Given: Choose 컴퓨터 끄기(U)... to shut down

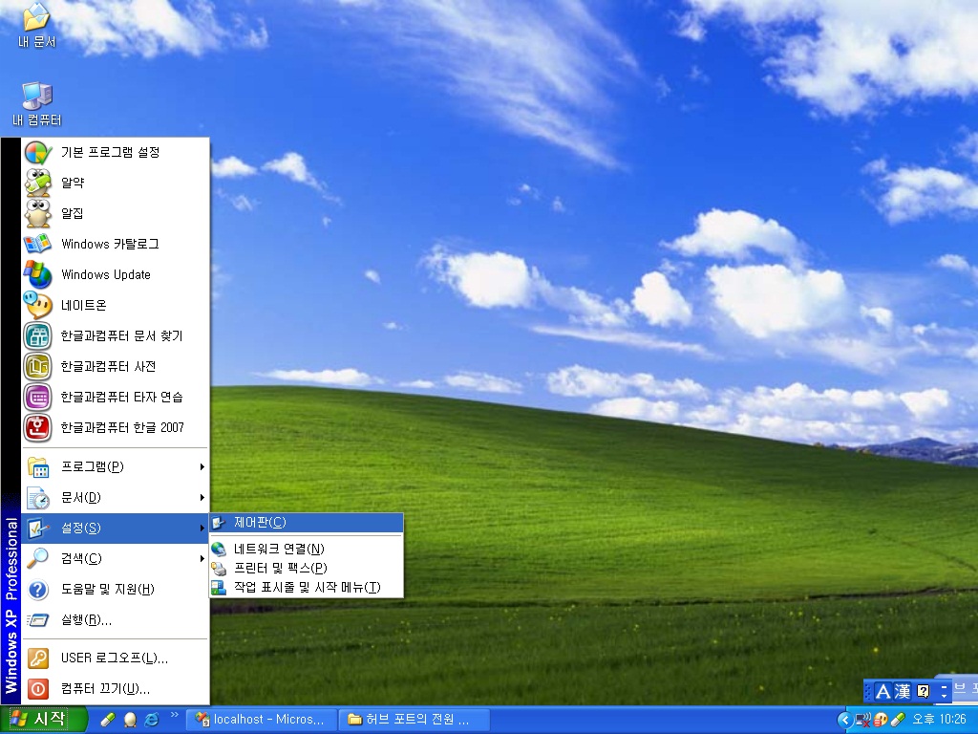Looking at the screenshot, I should (116, 688).
